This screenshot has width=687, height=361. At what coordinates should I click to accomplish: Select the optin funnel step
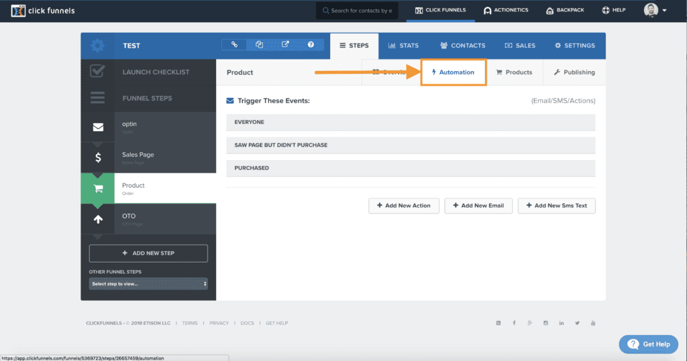[148, 127]
